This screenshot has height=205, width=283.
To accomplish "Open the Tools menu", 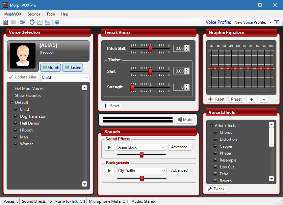I will (51, 14).
